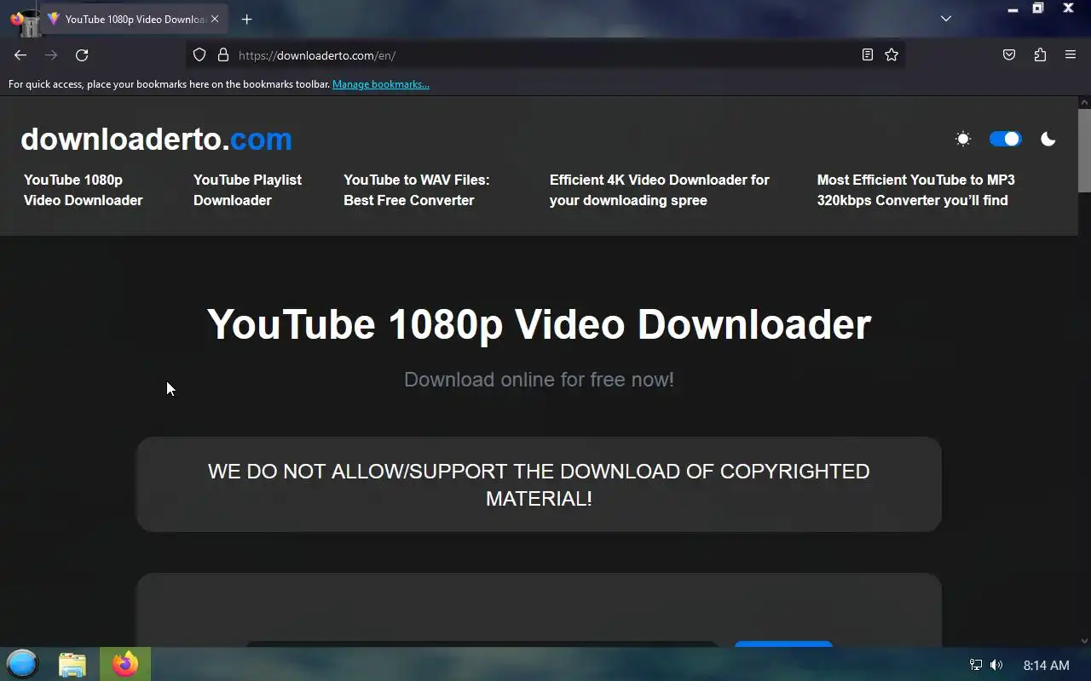This screenshot has width=1091, height=681.
Task: Open YouTube Playlist Downloader nav link
Action: (x=247, y=190)
